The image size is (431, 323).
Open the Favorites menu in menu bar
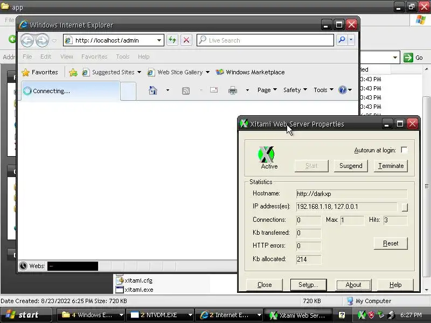coord(94,57)
